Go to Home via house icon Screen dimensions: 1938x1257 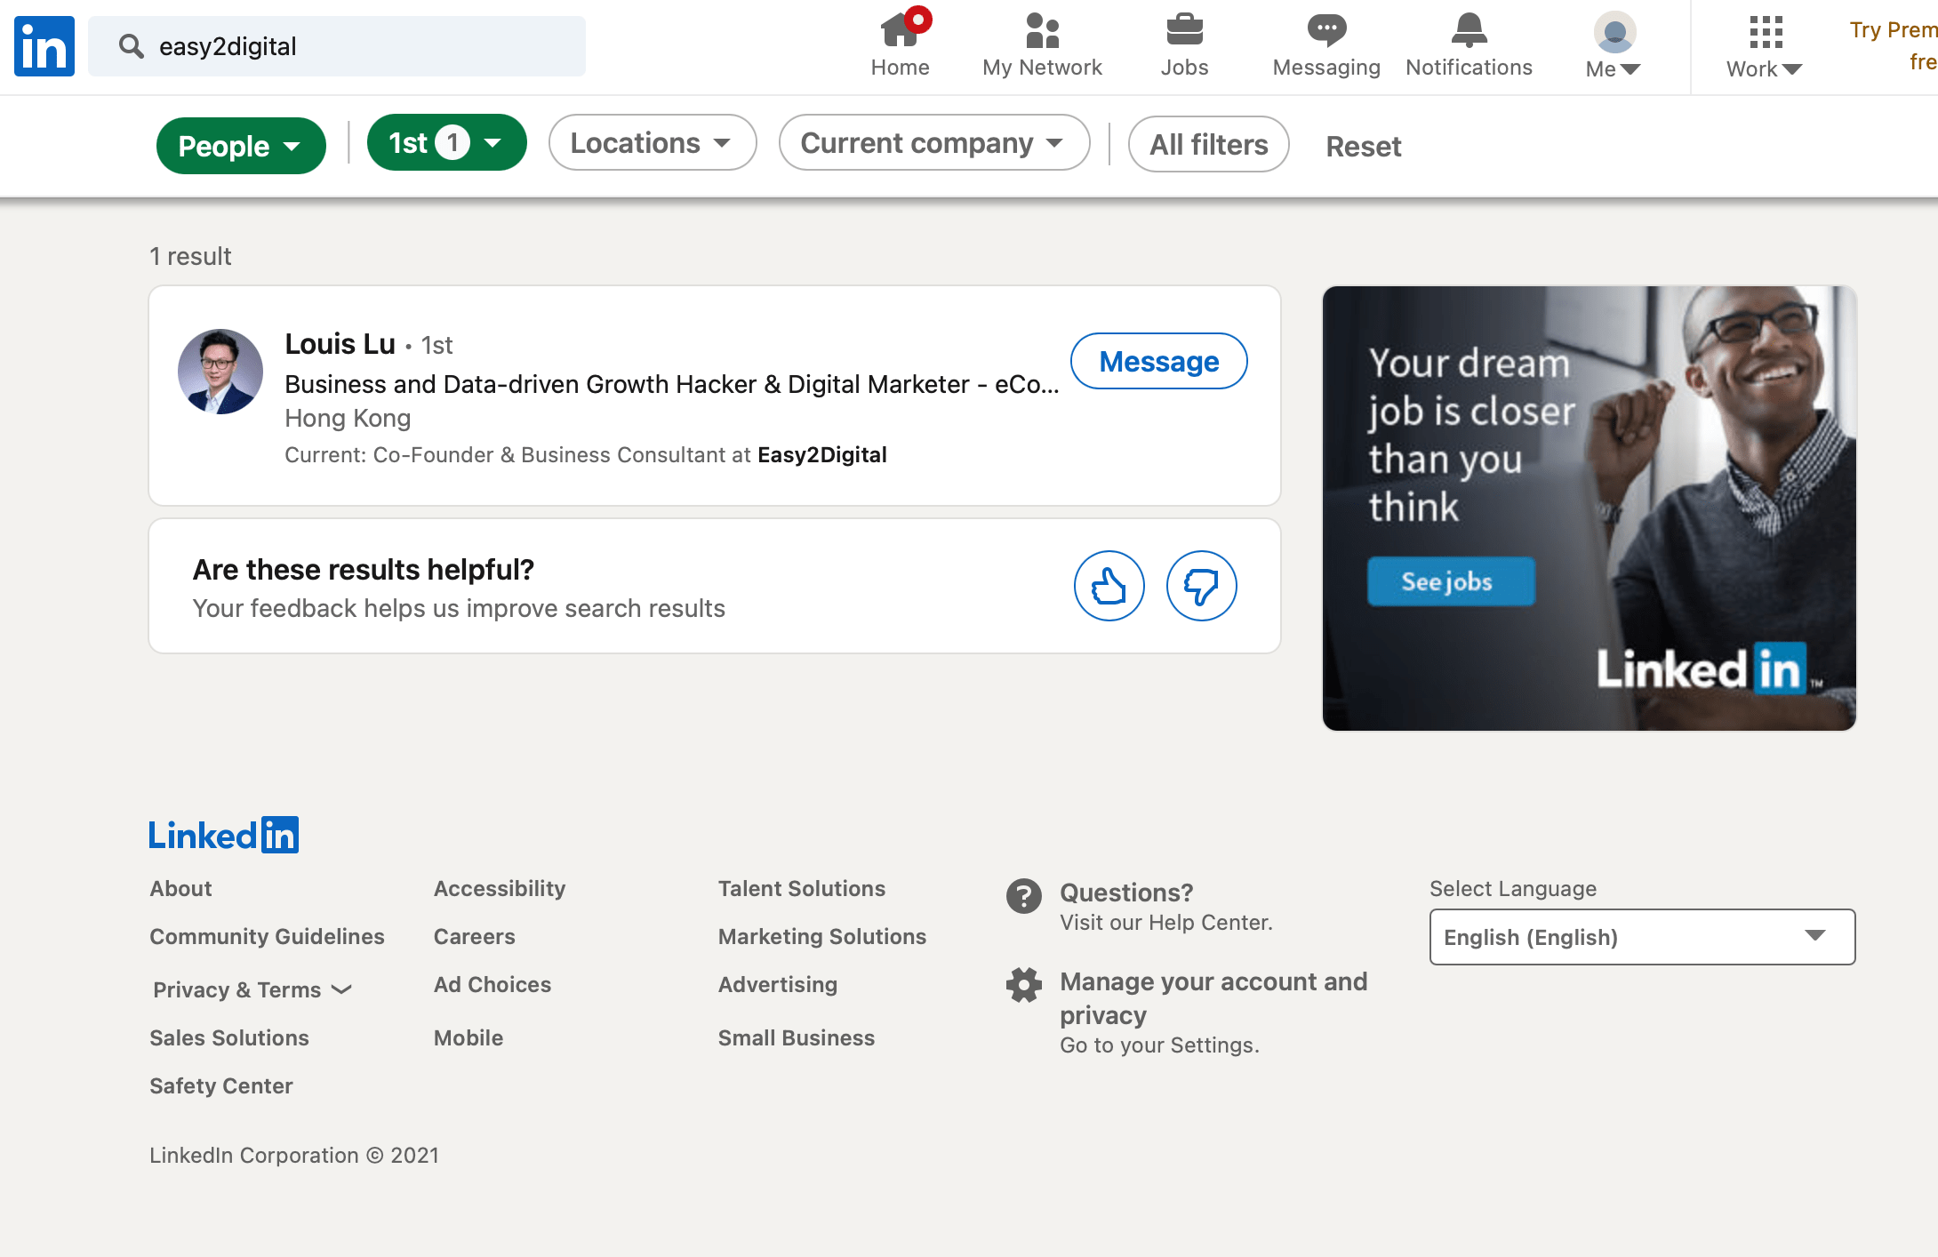900,30
